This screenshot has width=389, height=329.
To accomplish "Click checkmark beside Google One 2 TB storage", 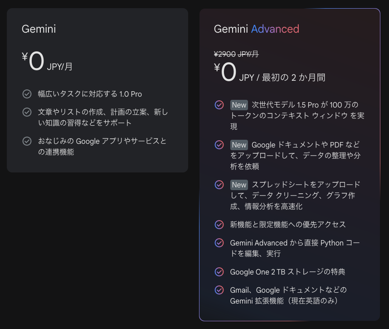I will [x=219, y=272].
